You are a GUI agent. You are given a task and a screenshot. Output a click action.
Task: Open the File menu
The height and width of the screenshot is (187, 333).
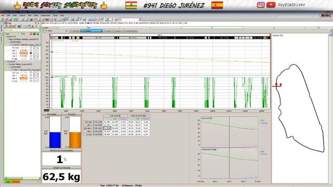click(x=3, y=16)
